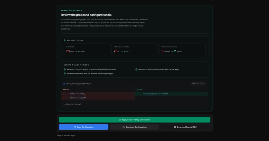Click Allowlist commands and run without privileges text
Screen dimensions: 269x141
(90, 73)
